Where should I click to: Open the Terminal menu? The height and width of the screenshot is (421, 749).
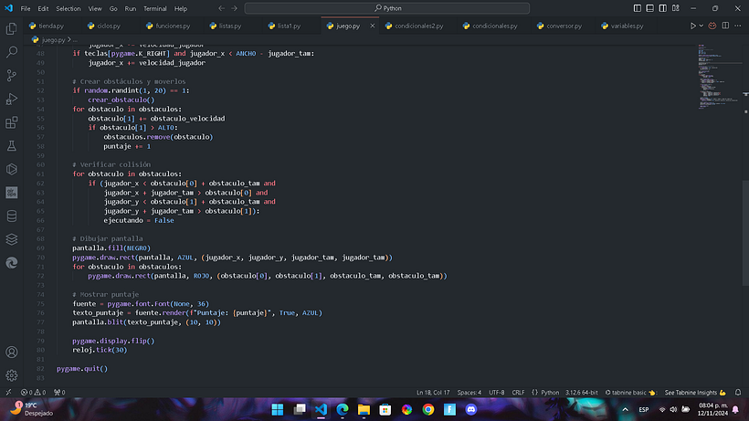pos(155,8)
